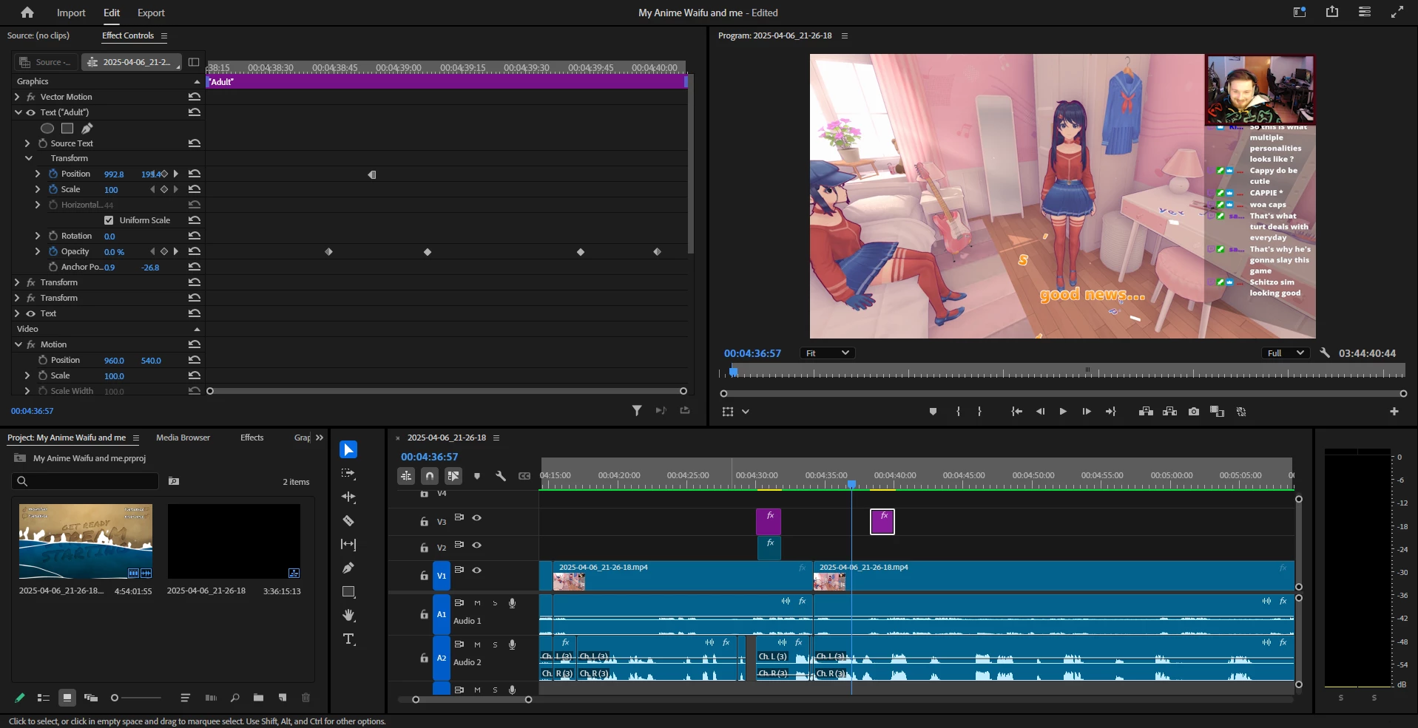Click the Lift button in Program monitor
Image resolution: width=1418 pixels, height=728 pixels.
[1146, 412]
